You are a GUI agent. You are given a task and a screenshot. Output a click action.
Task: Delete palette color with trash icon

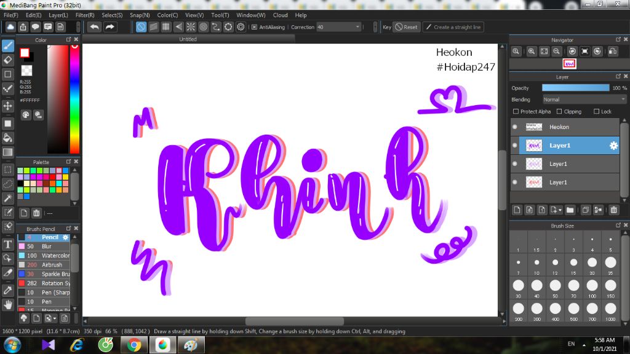coord(36,213)
